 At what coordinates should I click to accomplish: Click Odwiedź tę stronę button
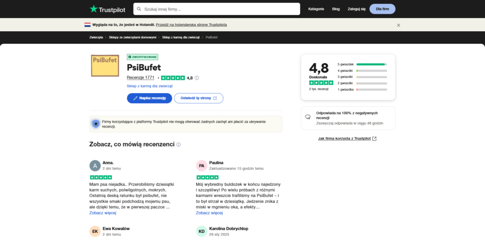198,98
